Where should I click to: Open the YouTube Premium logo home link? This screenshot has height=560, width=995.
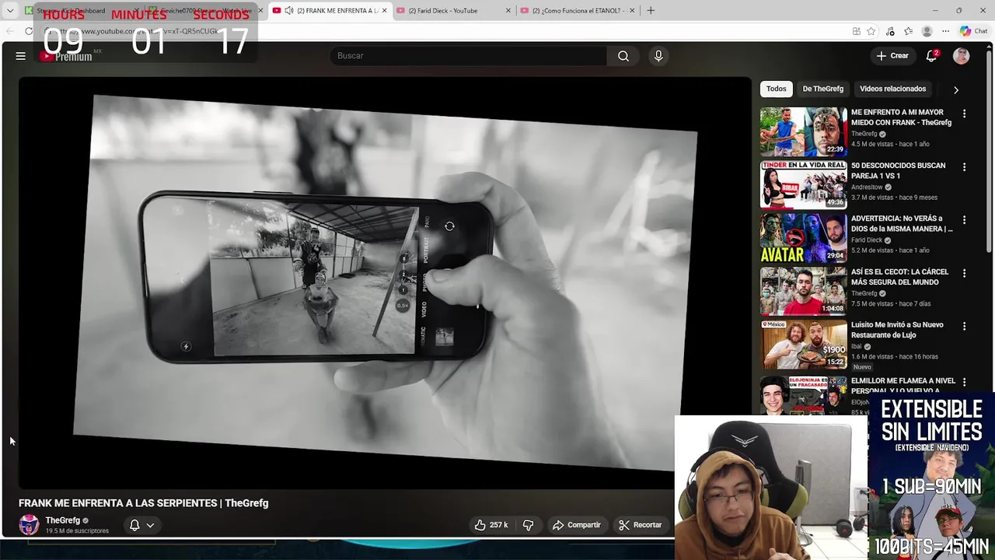tap(67, 56)
